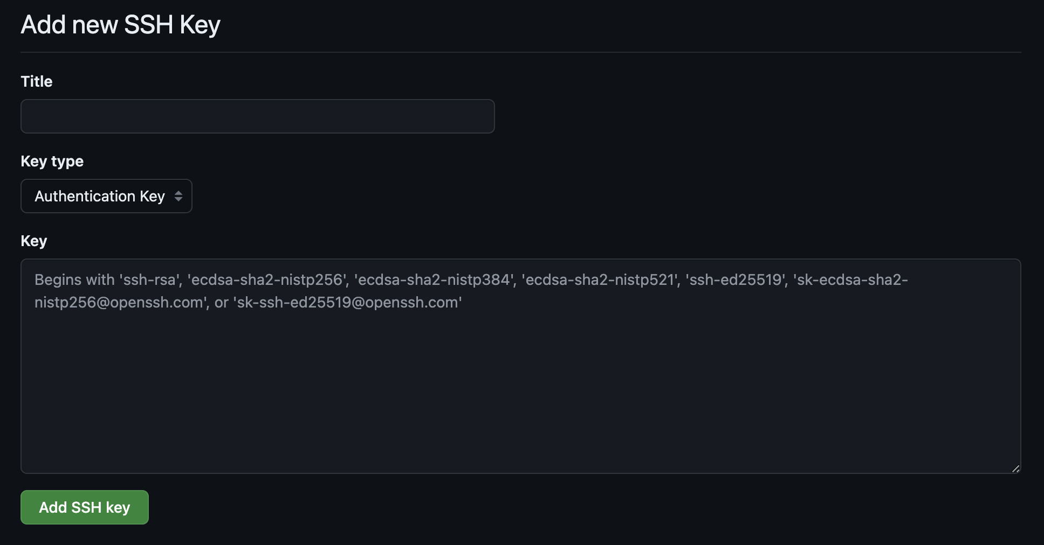Click the Key textarea resize handle

pos(1015,469)
